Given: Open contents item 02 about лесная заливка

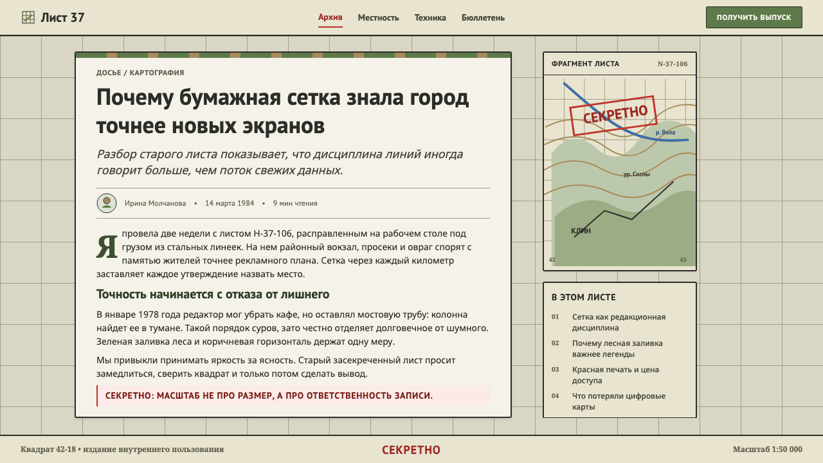Looking at the screenshot, I should [x=620, y=349].
